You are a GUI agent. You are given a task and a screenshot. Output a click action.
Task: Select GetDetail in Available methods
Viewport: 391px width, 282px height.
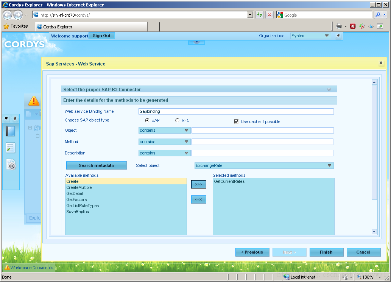coord(126,193)
